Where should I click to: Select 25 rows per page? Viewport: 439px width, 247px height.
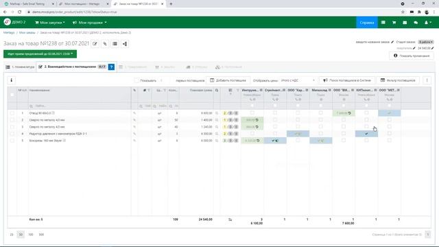point(12,235)
